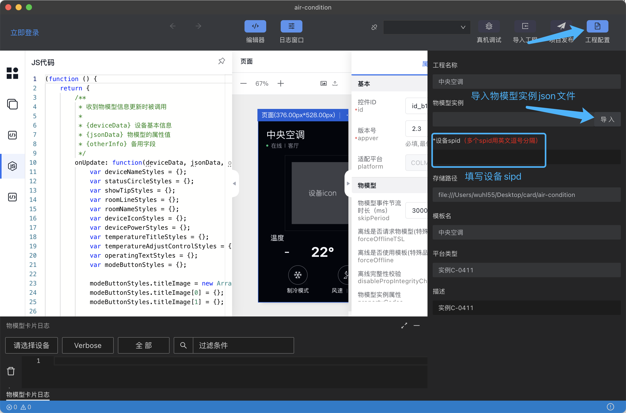Select the 设备icon placeholder in preview
This screenshot has width=626, height=413.
click(320, 193)
